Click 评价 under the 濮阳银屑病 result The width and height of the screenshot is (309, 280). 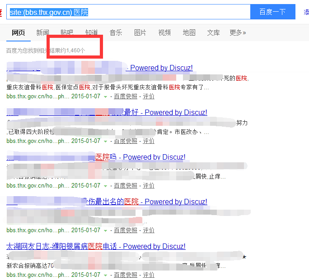click(149, 275)
